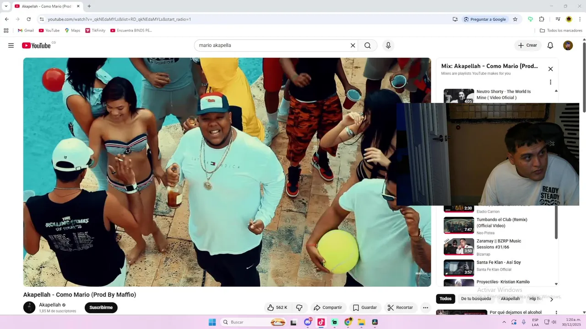
Task: Open the Akapellah channel avatar
Action: point(29,308)
